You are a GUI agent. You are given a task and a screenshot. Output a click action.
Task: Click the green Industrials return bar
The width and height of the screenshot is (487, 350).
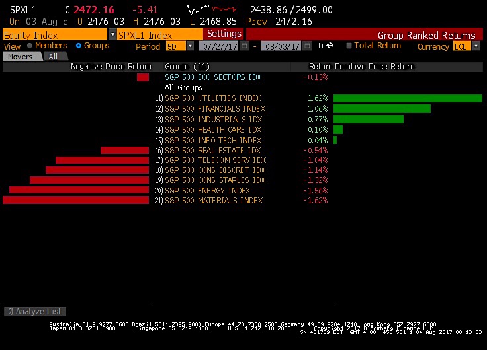[369, 119]
